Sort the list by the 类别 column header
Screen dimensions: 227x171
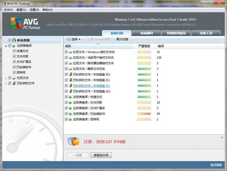98,46
